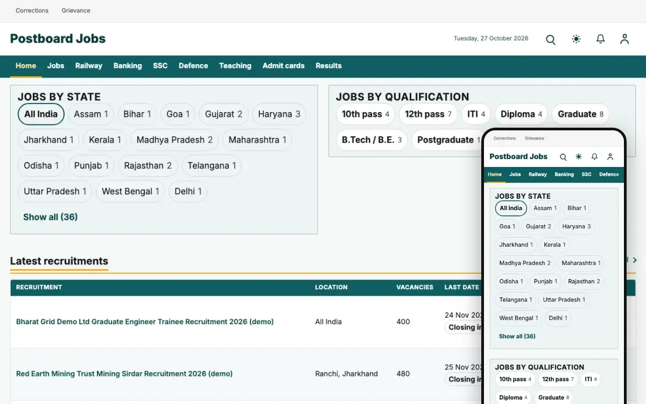Filter by Telangana in desktop state chips
The image size is (646, 404).
(212, 166)
